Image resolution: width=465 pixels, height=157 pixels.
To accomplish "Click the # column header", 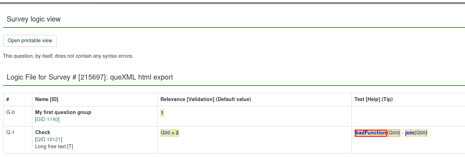I will pos(8,100).
